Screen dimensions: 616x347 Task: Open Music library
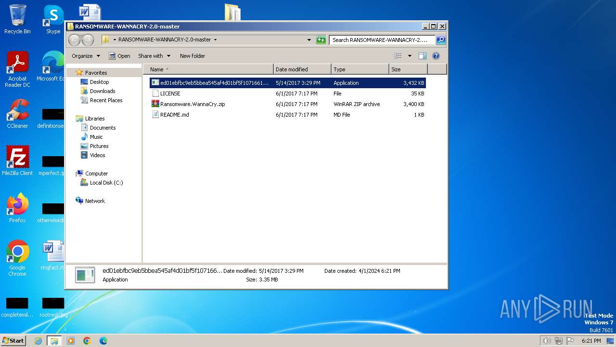pos(96,137)
